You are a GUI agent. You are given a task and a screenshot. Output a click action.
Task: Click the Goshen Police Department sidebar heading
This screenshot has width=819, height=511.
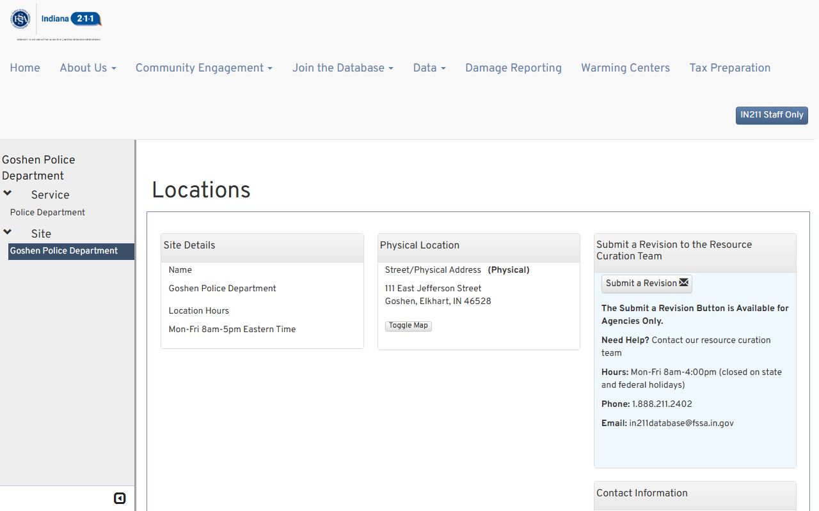pyautogui.click(x=38, y=167)
